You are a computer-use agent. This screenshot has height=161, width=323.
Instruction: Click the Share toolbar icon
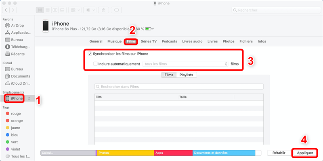(x=103, y=10)
